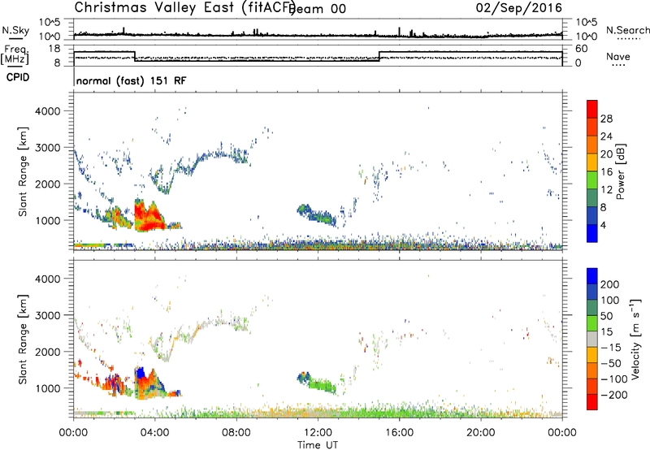Click the '16:00' time tick label
Screen dimensions: 650x450
pos(399,433)
